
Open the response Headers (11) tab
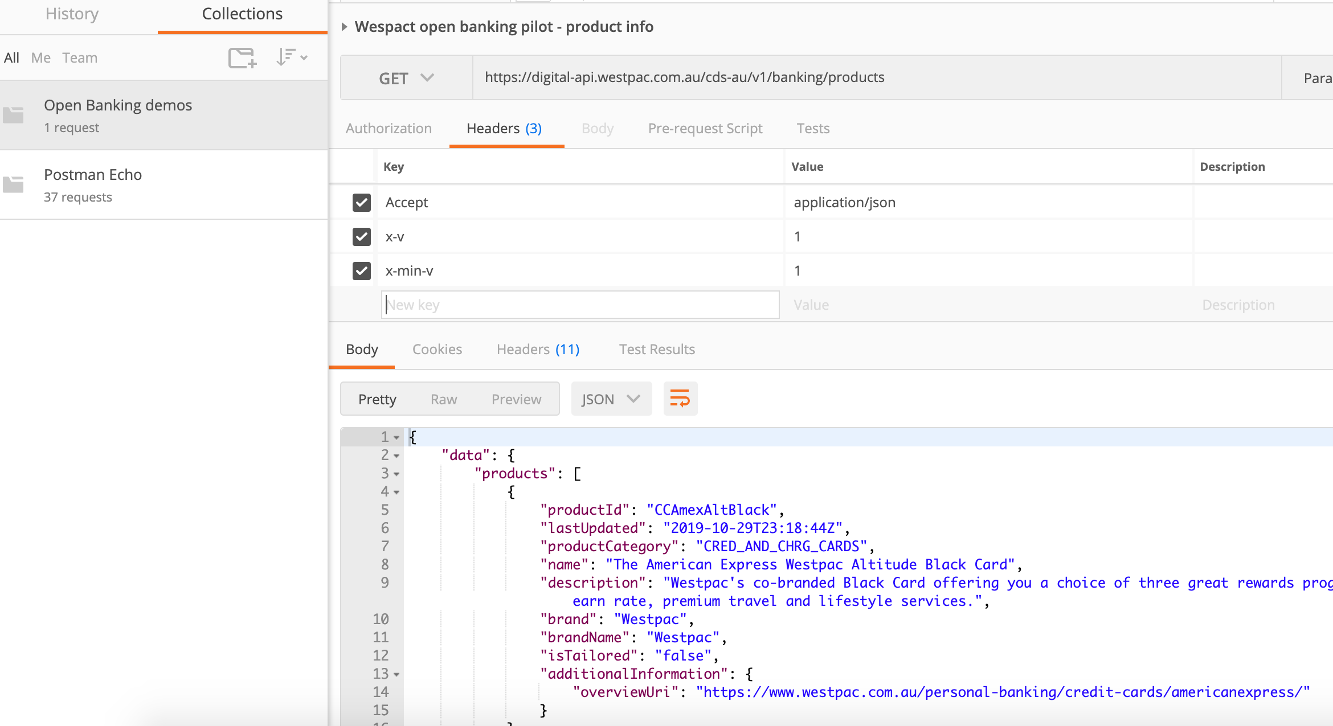coord(538,350)
